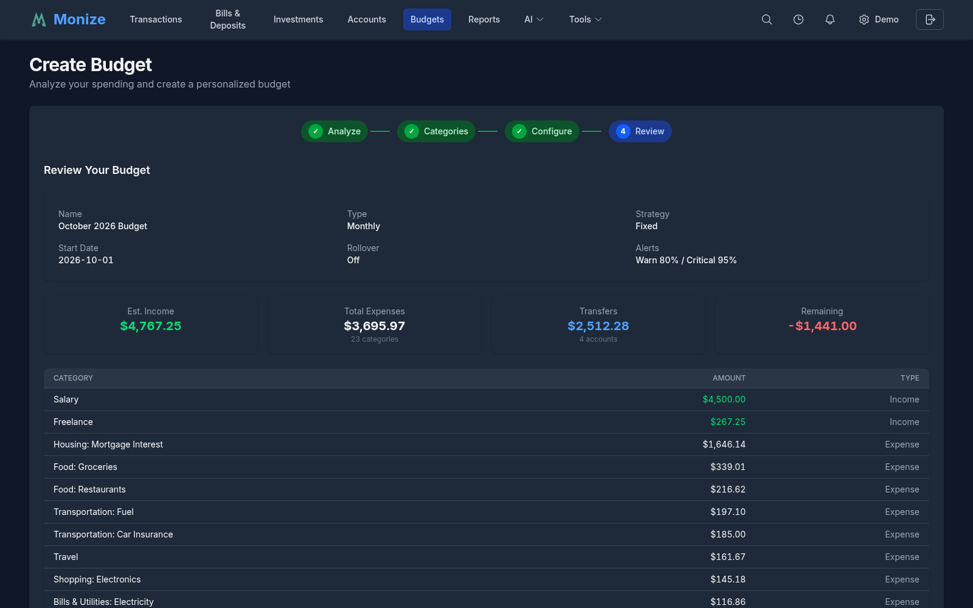Click 'Transportation: Fuel' row text

click(94, 512)
